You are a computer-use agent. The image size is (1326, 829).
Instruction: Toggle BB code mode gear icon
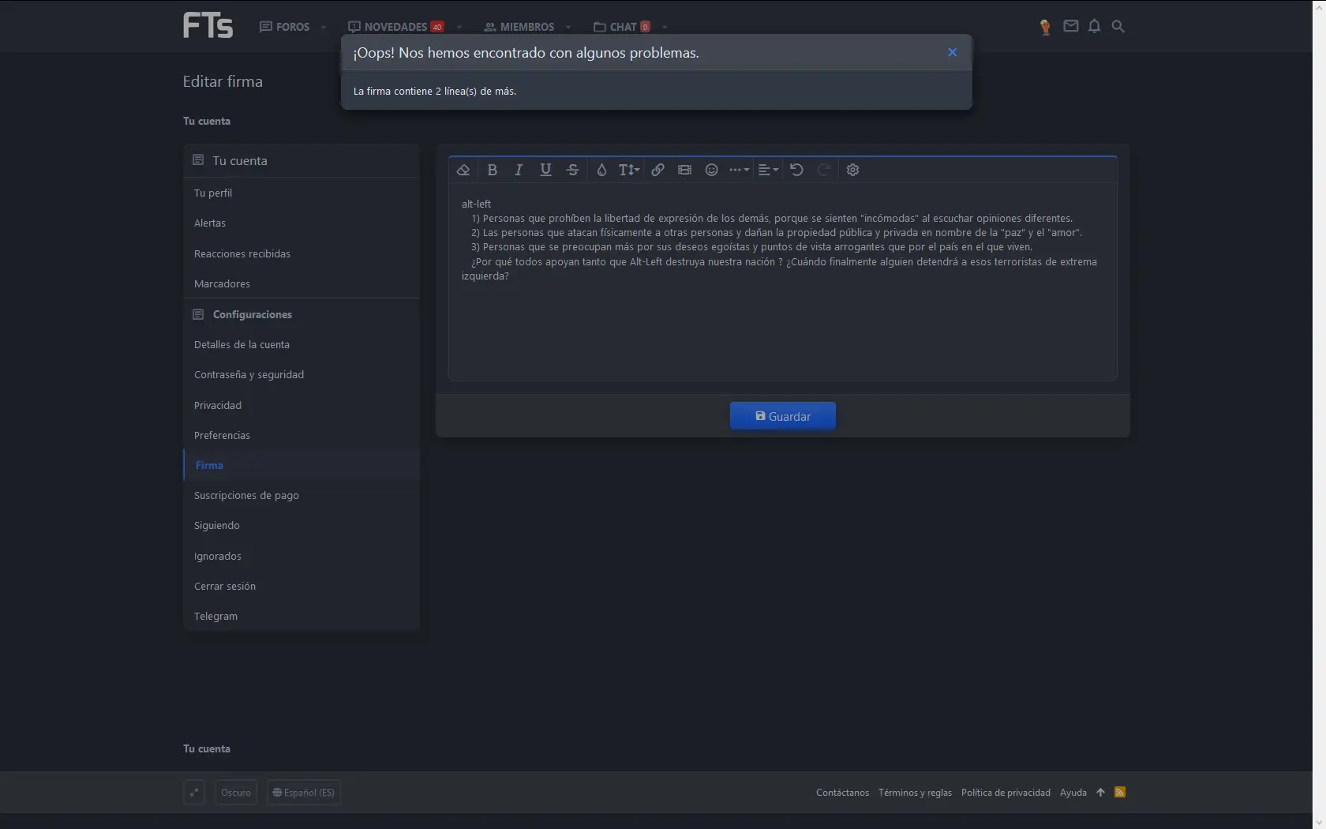[x=852, y=170]
